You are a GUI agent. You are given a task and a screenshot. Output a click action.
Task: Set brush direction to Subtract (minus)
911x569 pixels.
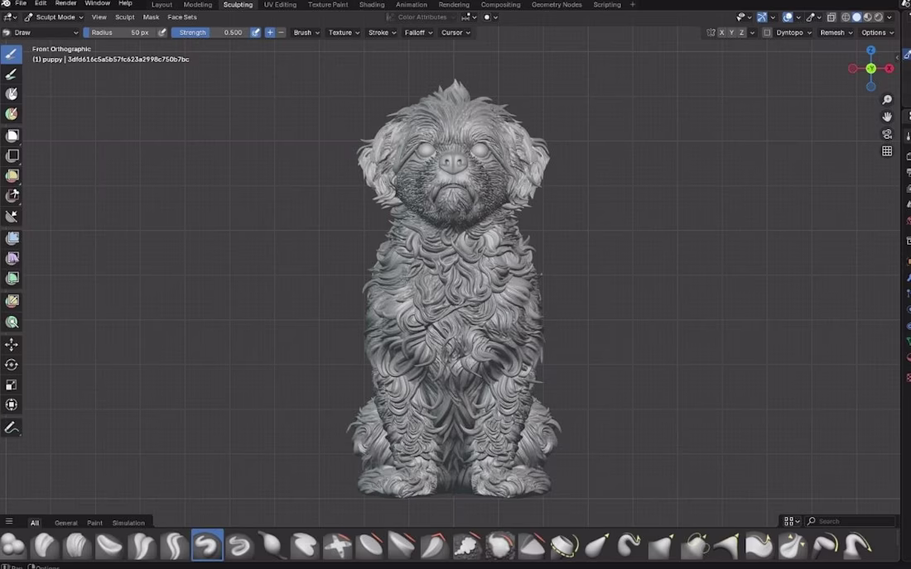pyautogui.click(x=282, y=32)
